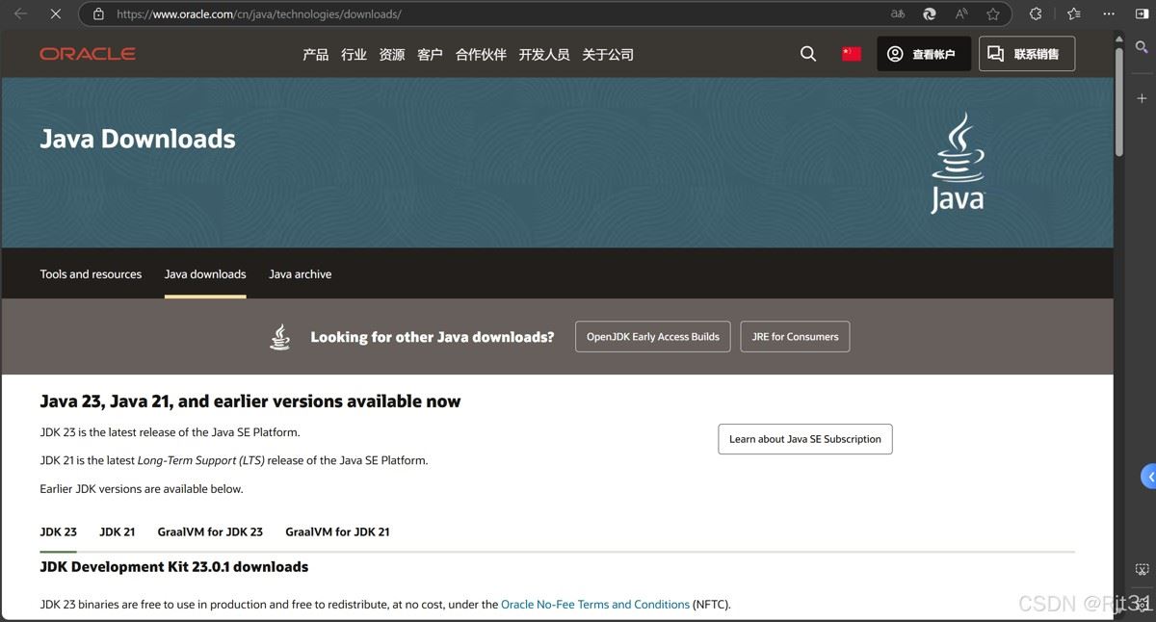1156x622 pixels.
Task: Open the 合作伙伴 menu
Action: tap(481, 55)
